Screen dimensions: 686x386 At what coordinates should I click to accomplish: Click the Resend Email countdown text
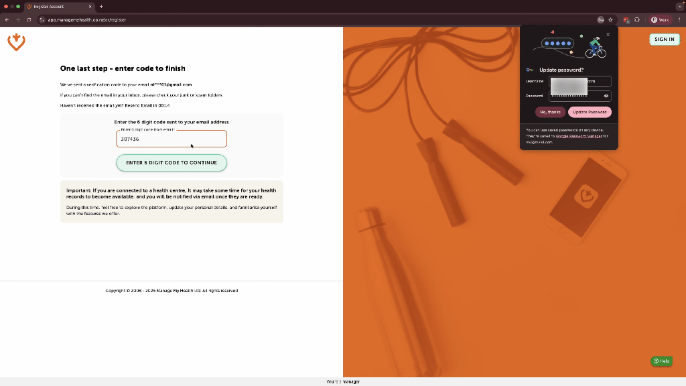(147, 105)
